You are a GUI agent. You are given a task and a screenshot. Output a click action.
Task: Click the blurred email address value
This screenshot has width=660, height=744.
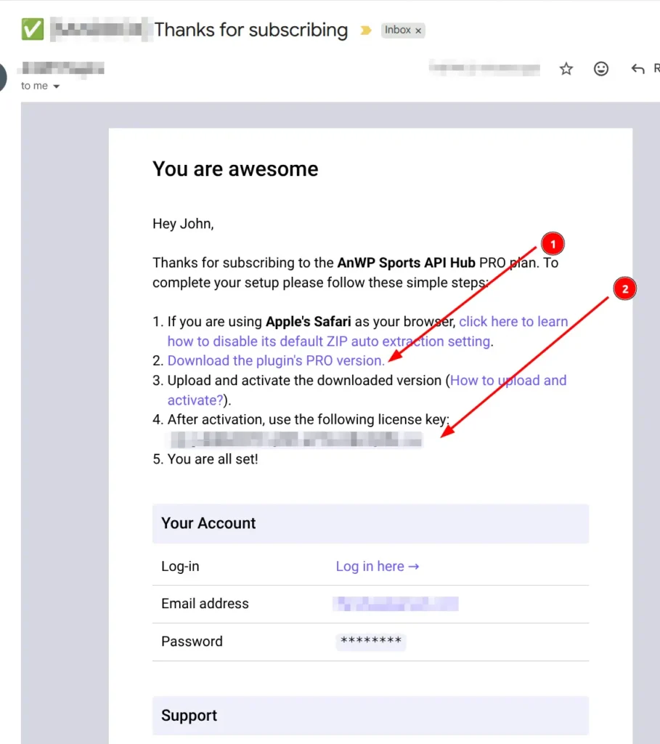(x=396, y=604)
